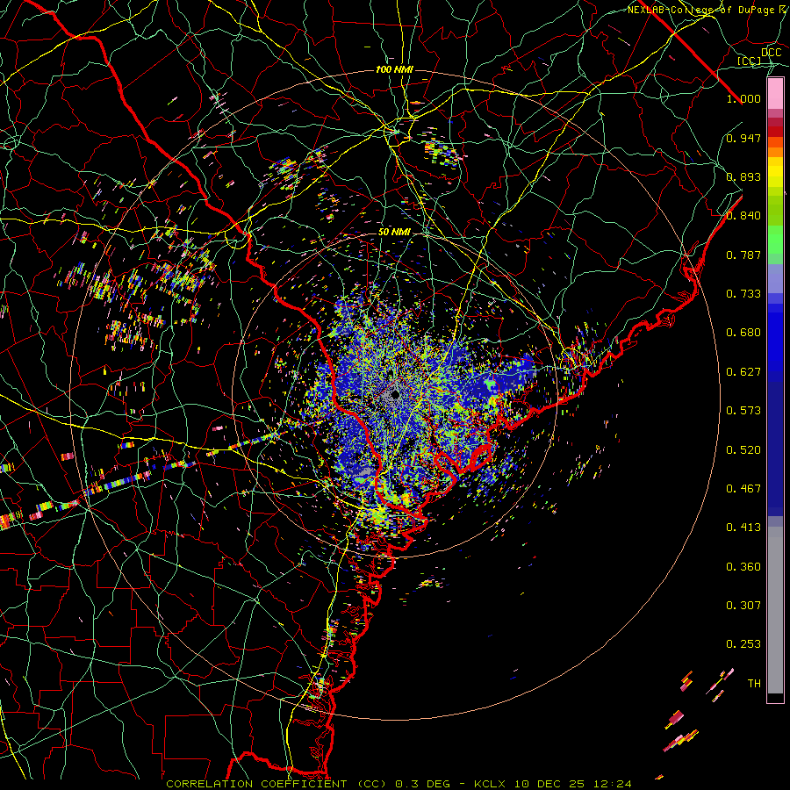The width and height of the screenshot is (790, 790).
Task: Click the "DCC" label above color scale
Action: [x=771, y=53]
